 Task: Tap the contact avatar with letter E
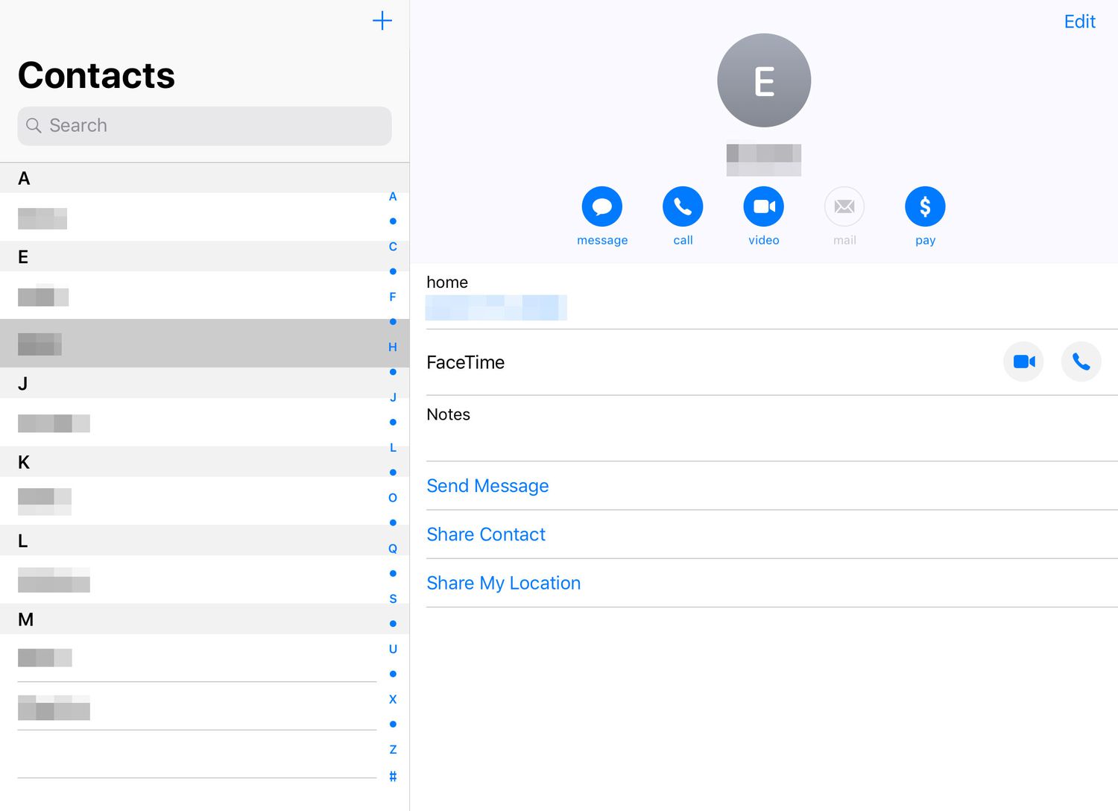[x=764, y=81]
